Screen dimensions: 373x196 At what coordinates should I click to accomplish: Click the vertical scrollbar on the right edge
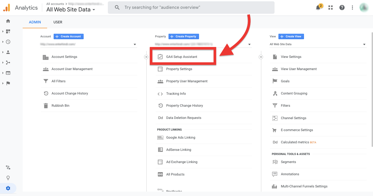[x=372, y=90]
